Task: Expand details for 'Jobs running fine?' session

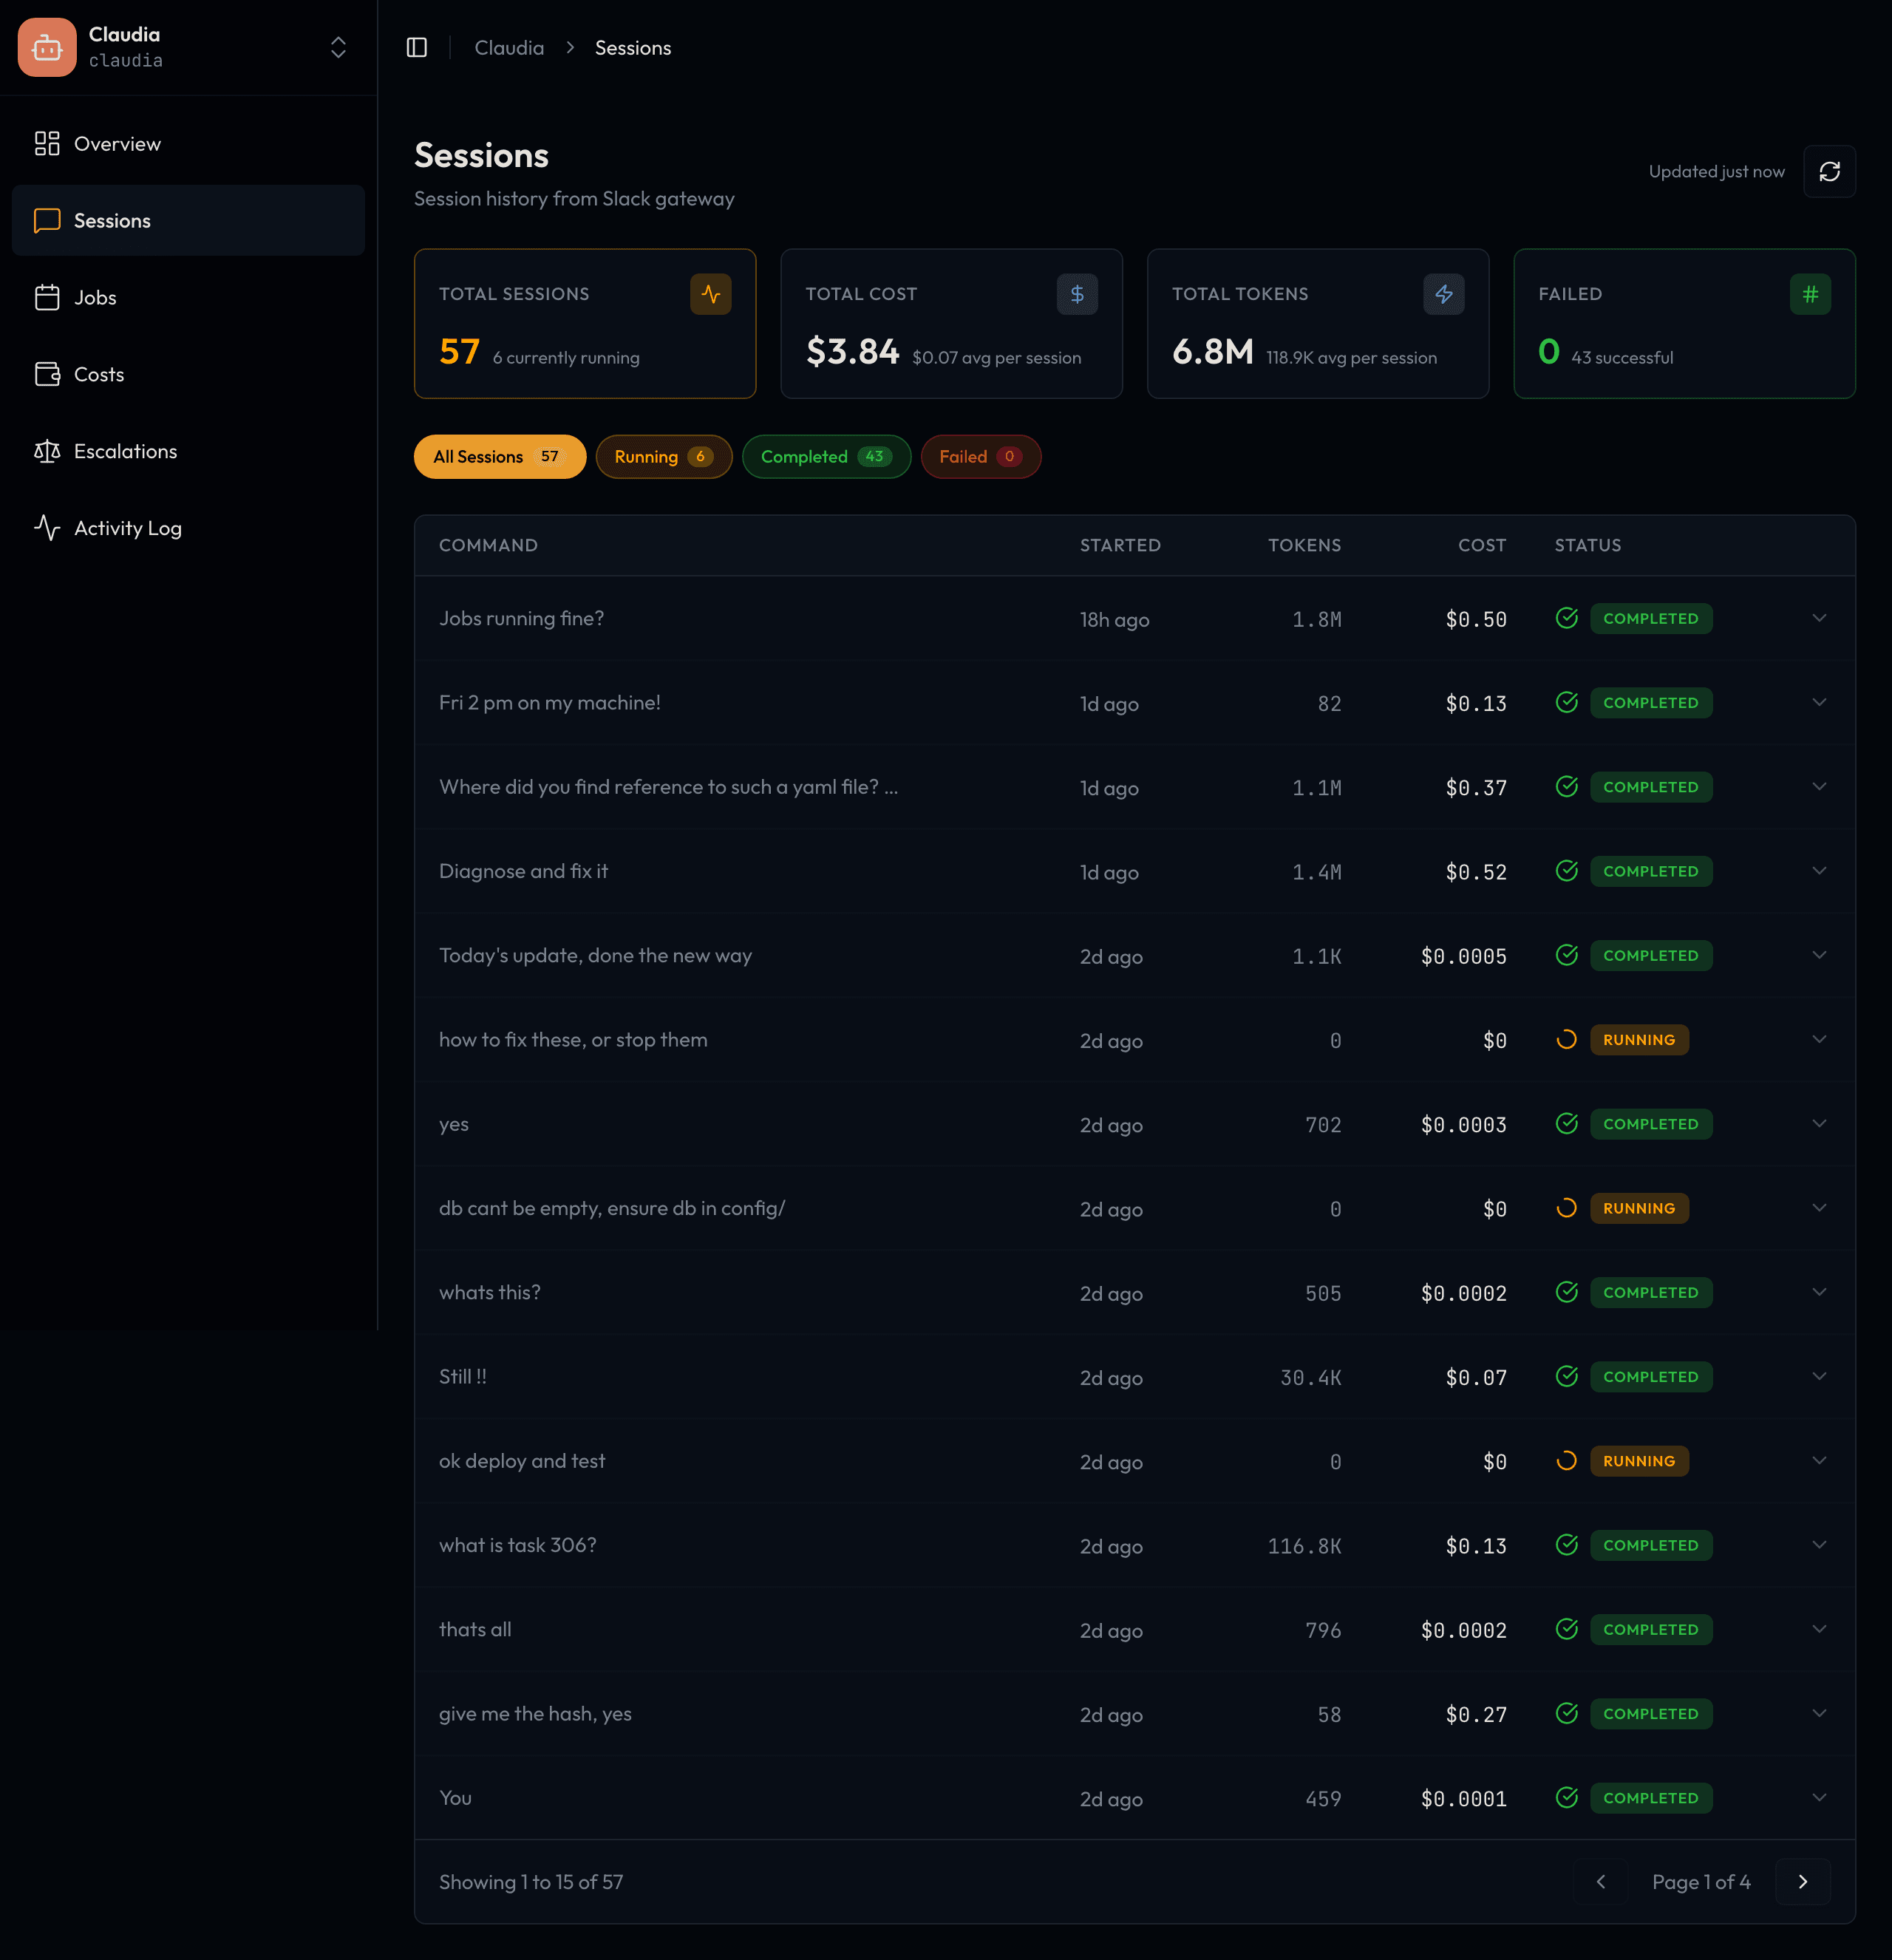Action: (x=1820, y=618)
